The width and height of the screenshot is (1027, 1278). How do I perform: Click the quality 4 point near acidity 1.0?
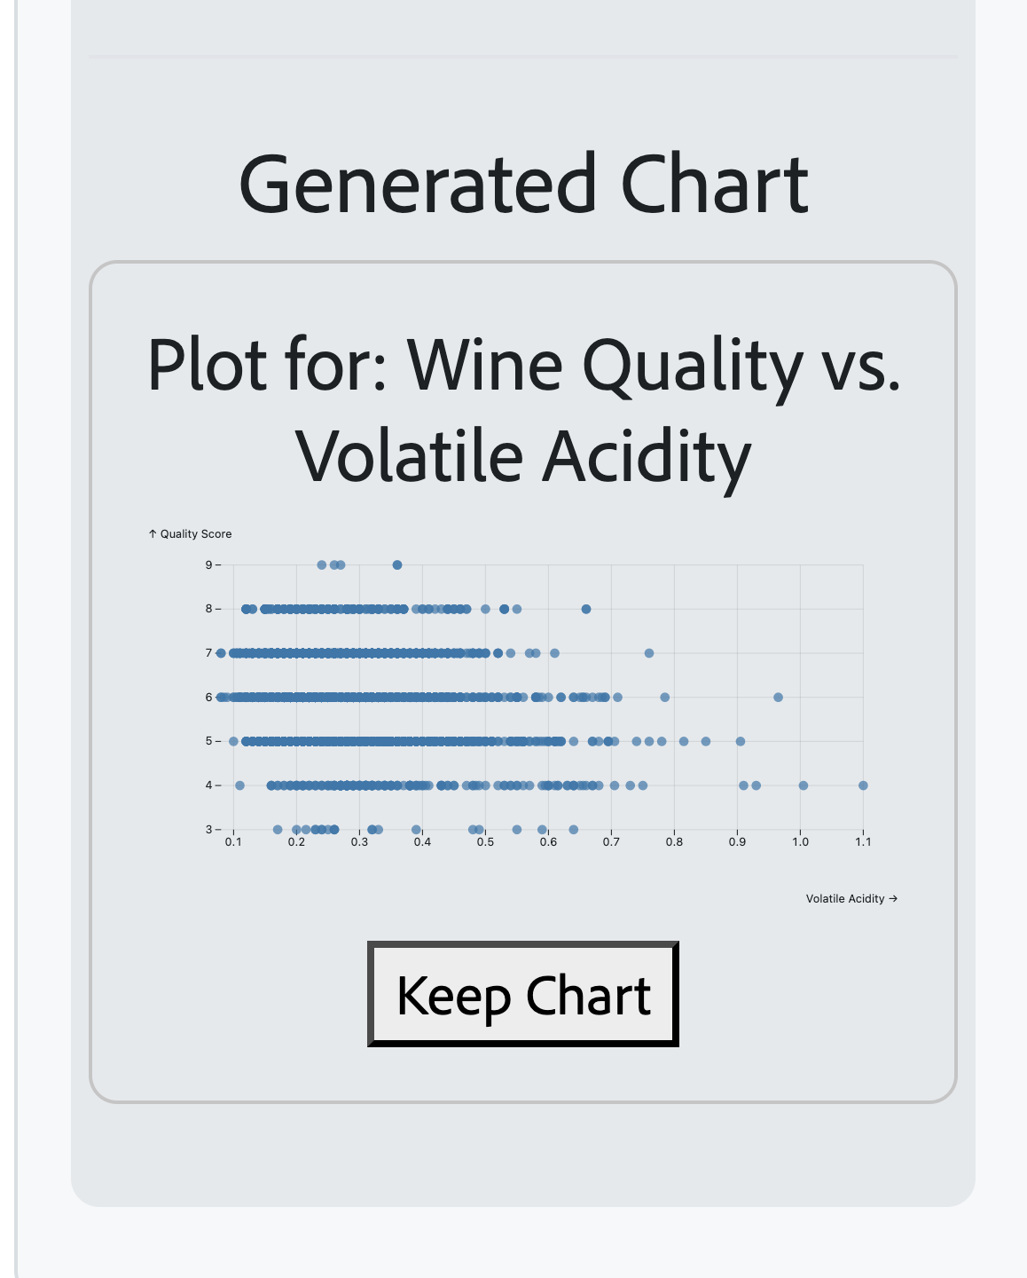click(x=804, y=785)
